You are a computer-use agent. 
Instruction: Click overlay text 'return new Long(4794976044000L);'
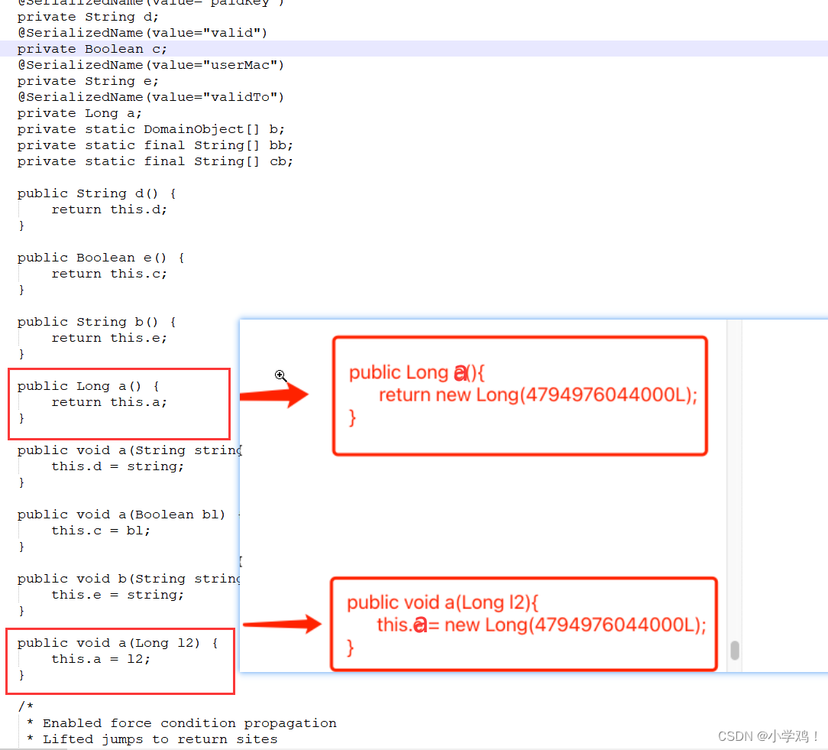(538, 395)
